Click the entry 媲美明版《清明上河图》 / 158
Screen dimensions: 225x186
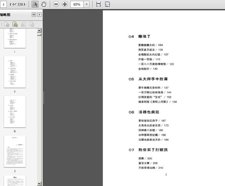point(157,102)
